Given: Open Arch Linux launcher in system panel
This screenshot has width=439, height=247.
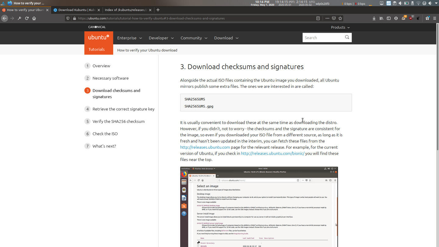Looking at the screenshot, I should coord(3,3).
